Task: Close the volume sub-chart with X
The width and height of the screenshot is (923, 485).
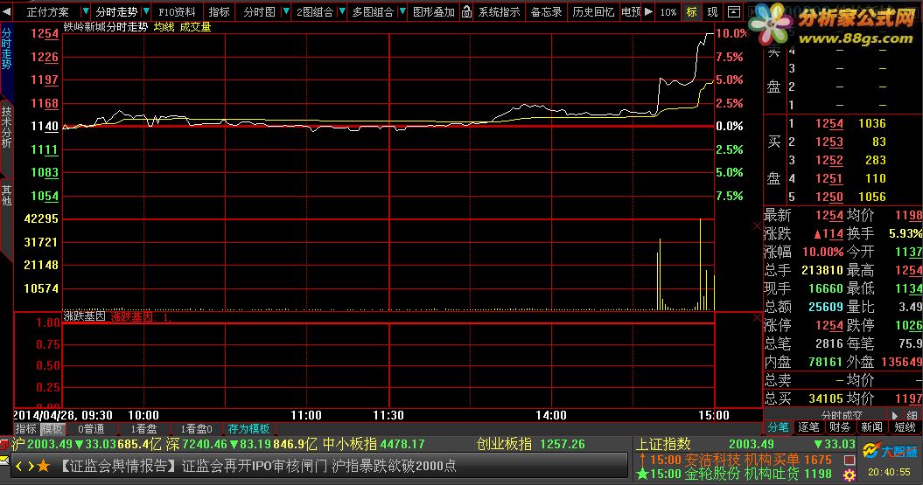Action: pos(757,226)
